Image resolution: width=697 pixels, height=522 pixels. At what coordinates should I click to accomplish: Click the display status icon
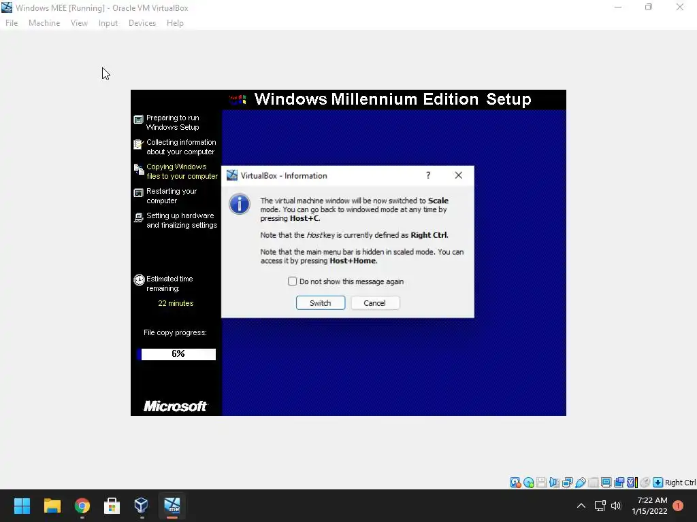pyautogui.click(x=606, y=483)
